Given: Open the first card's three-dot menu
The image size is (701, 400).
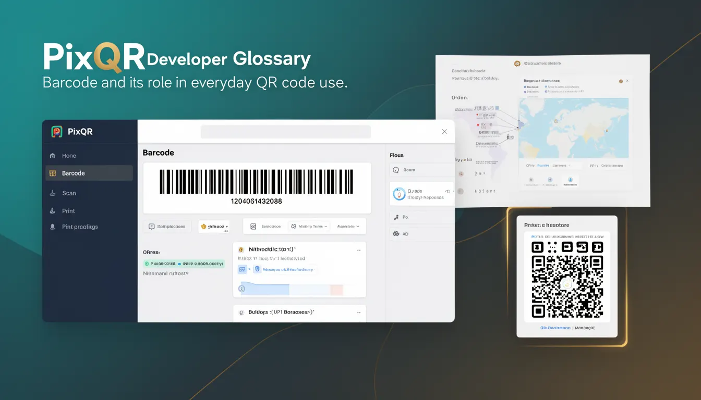Looking at the screenshot, I should tap(358, 250).
